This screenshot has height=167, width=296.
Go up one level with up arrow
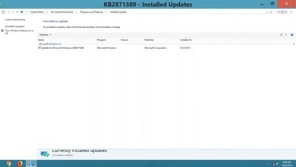point(17,12)
